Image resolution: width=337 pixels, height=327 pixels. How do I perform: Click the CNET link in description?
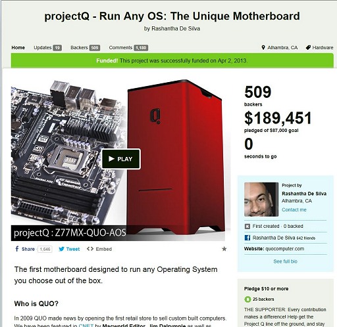point(86,325)
